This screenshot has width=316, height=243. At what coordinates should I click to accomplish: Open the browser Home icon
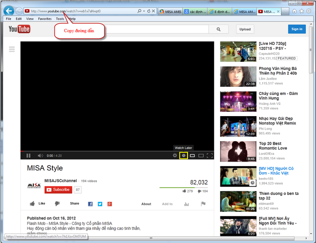tap(294, 11)
